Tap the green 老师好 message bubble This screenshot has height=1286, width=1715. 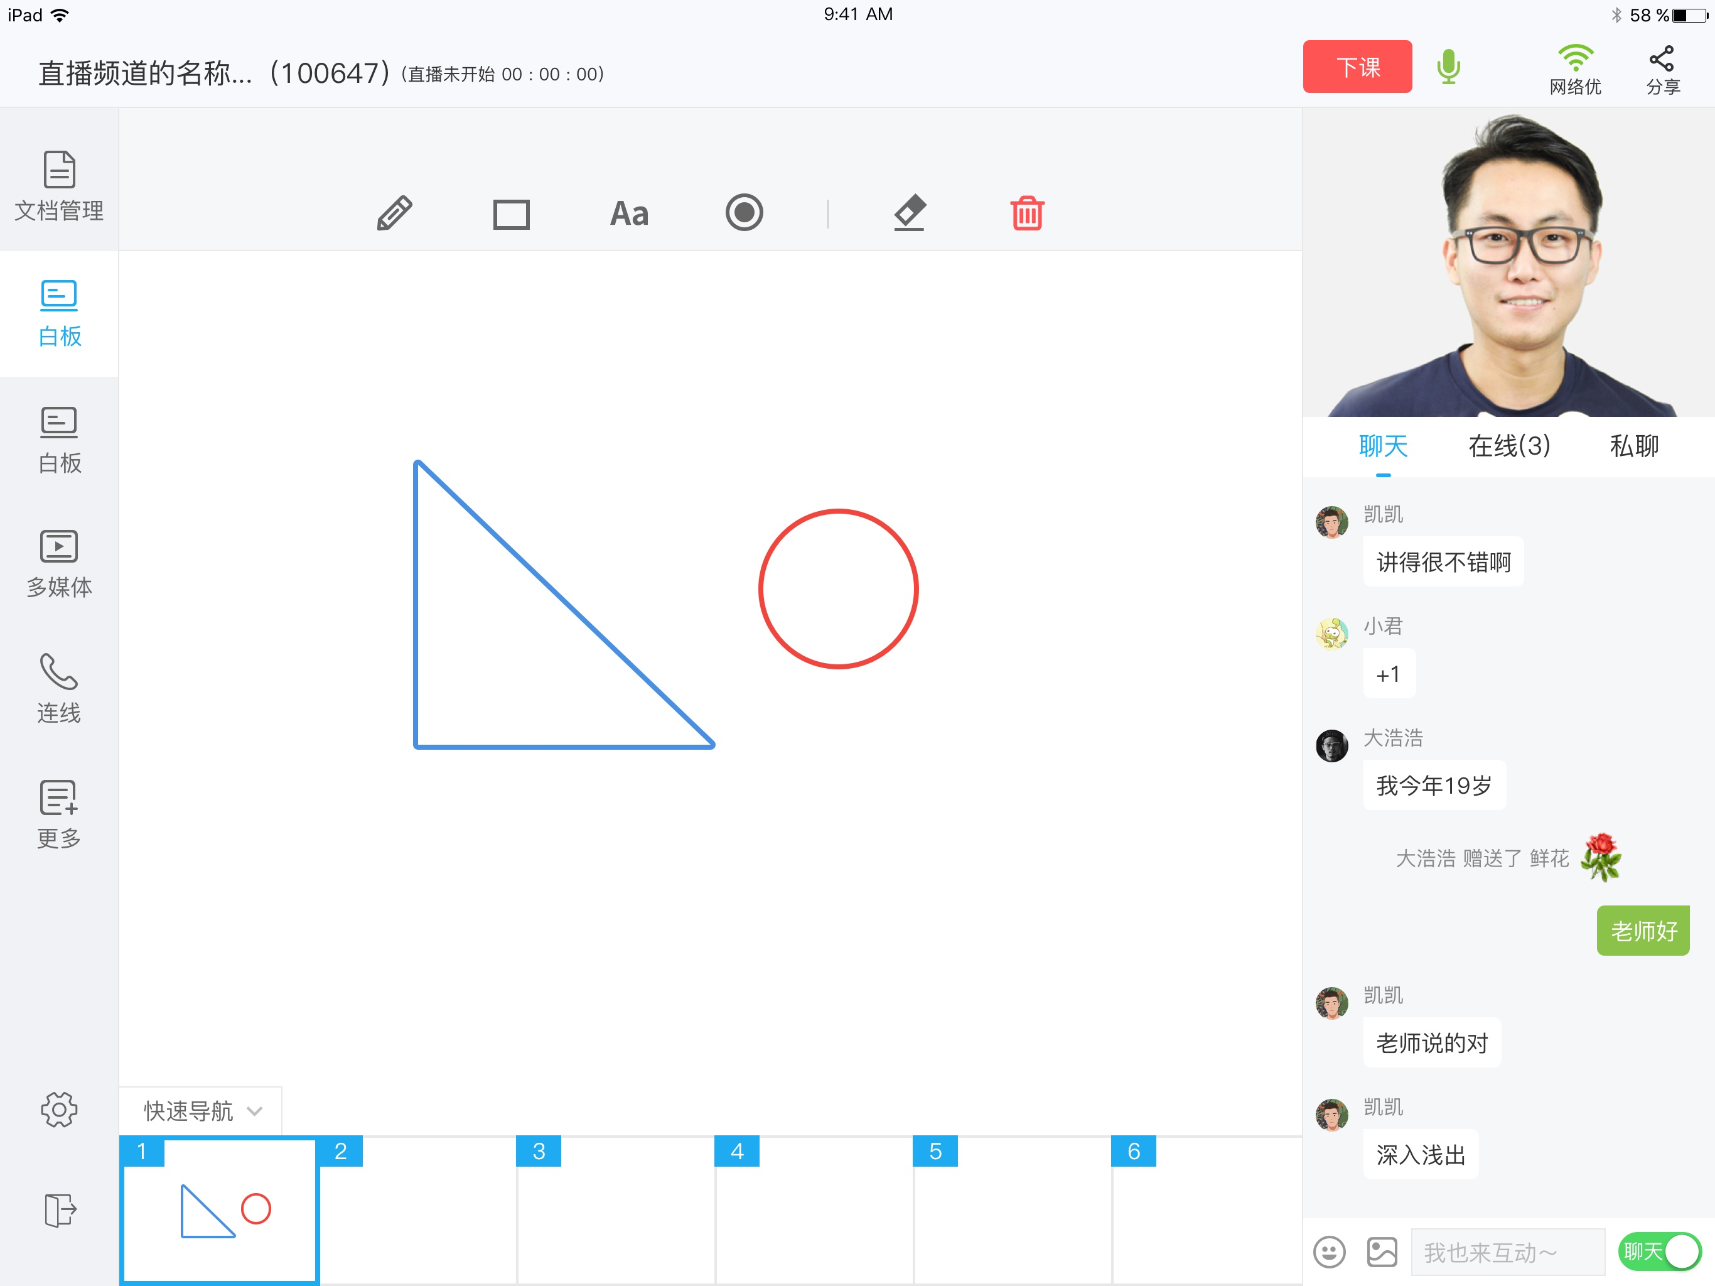coord(1643,930)
